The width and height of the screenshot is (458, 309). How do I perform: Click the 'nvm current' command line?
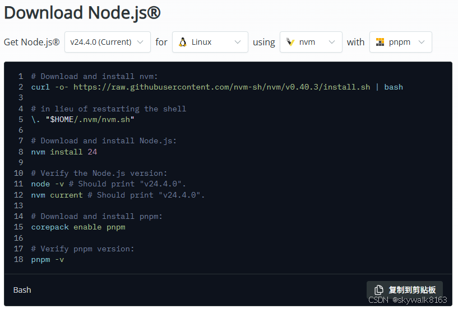tap(118, 195)
